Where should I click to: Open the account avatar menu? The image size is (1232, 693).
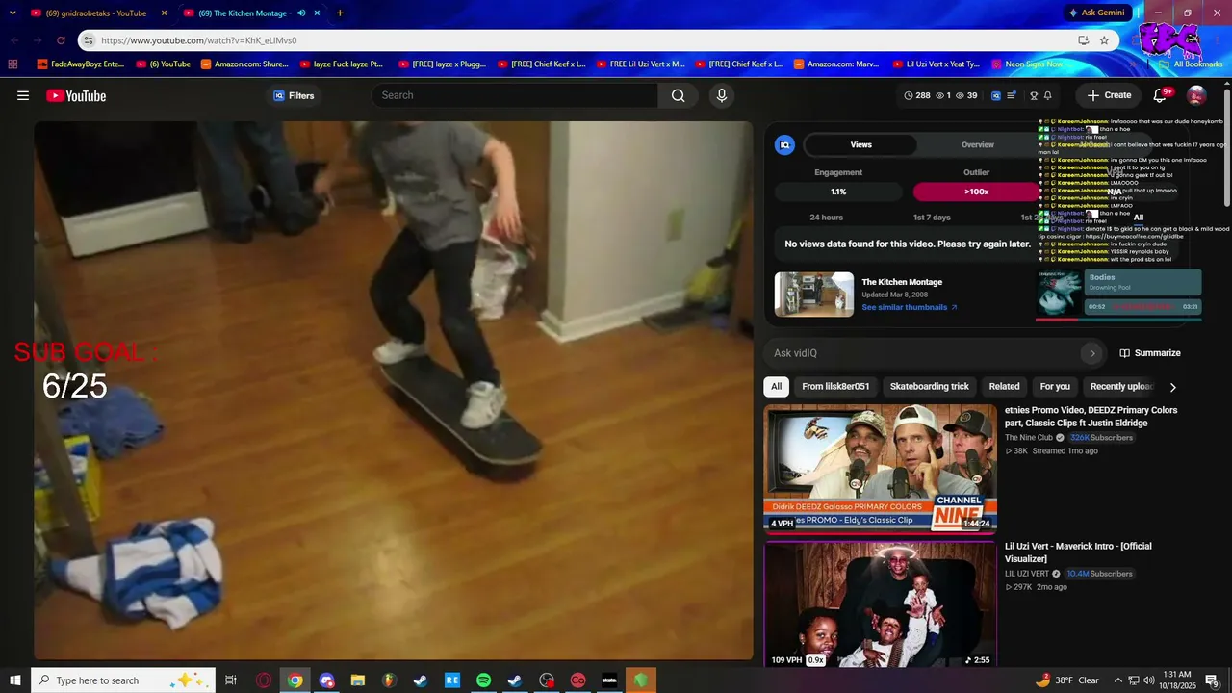(1196, 95)
